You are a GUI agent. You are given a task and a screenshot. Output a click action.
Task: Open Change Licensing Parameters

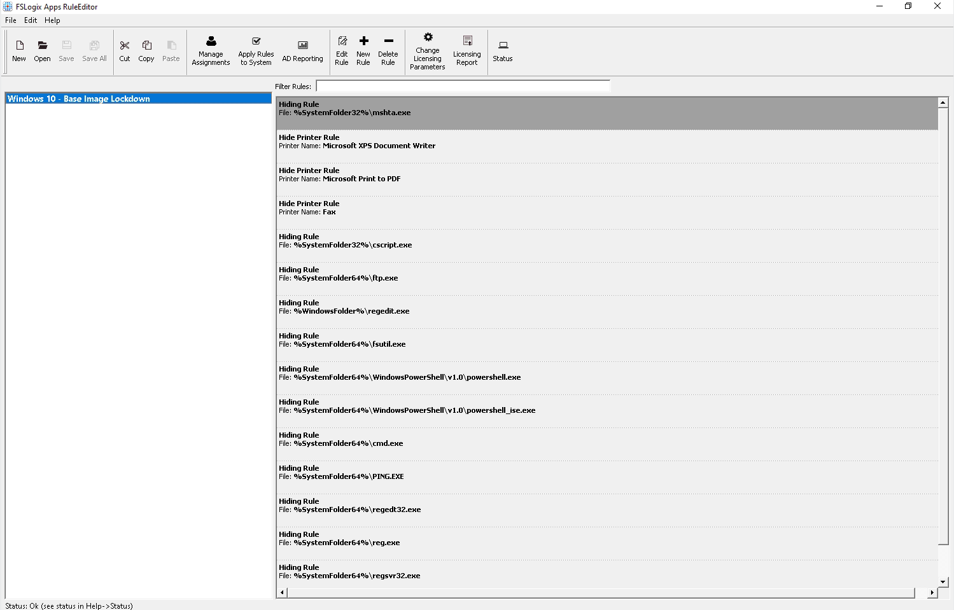point(428,51)
